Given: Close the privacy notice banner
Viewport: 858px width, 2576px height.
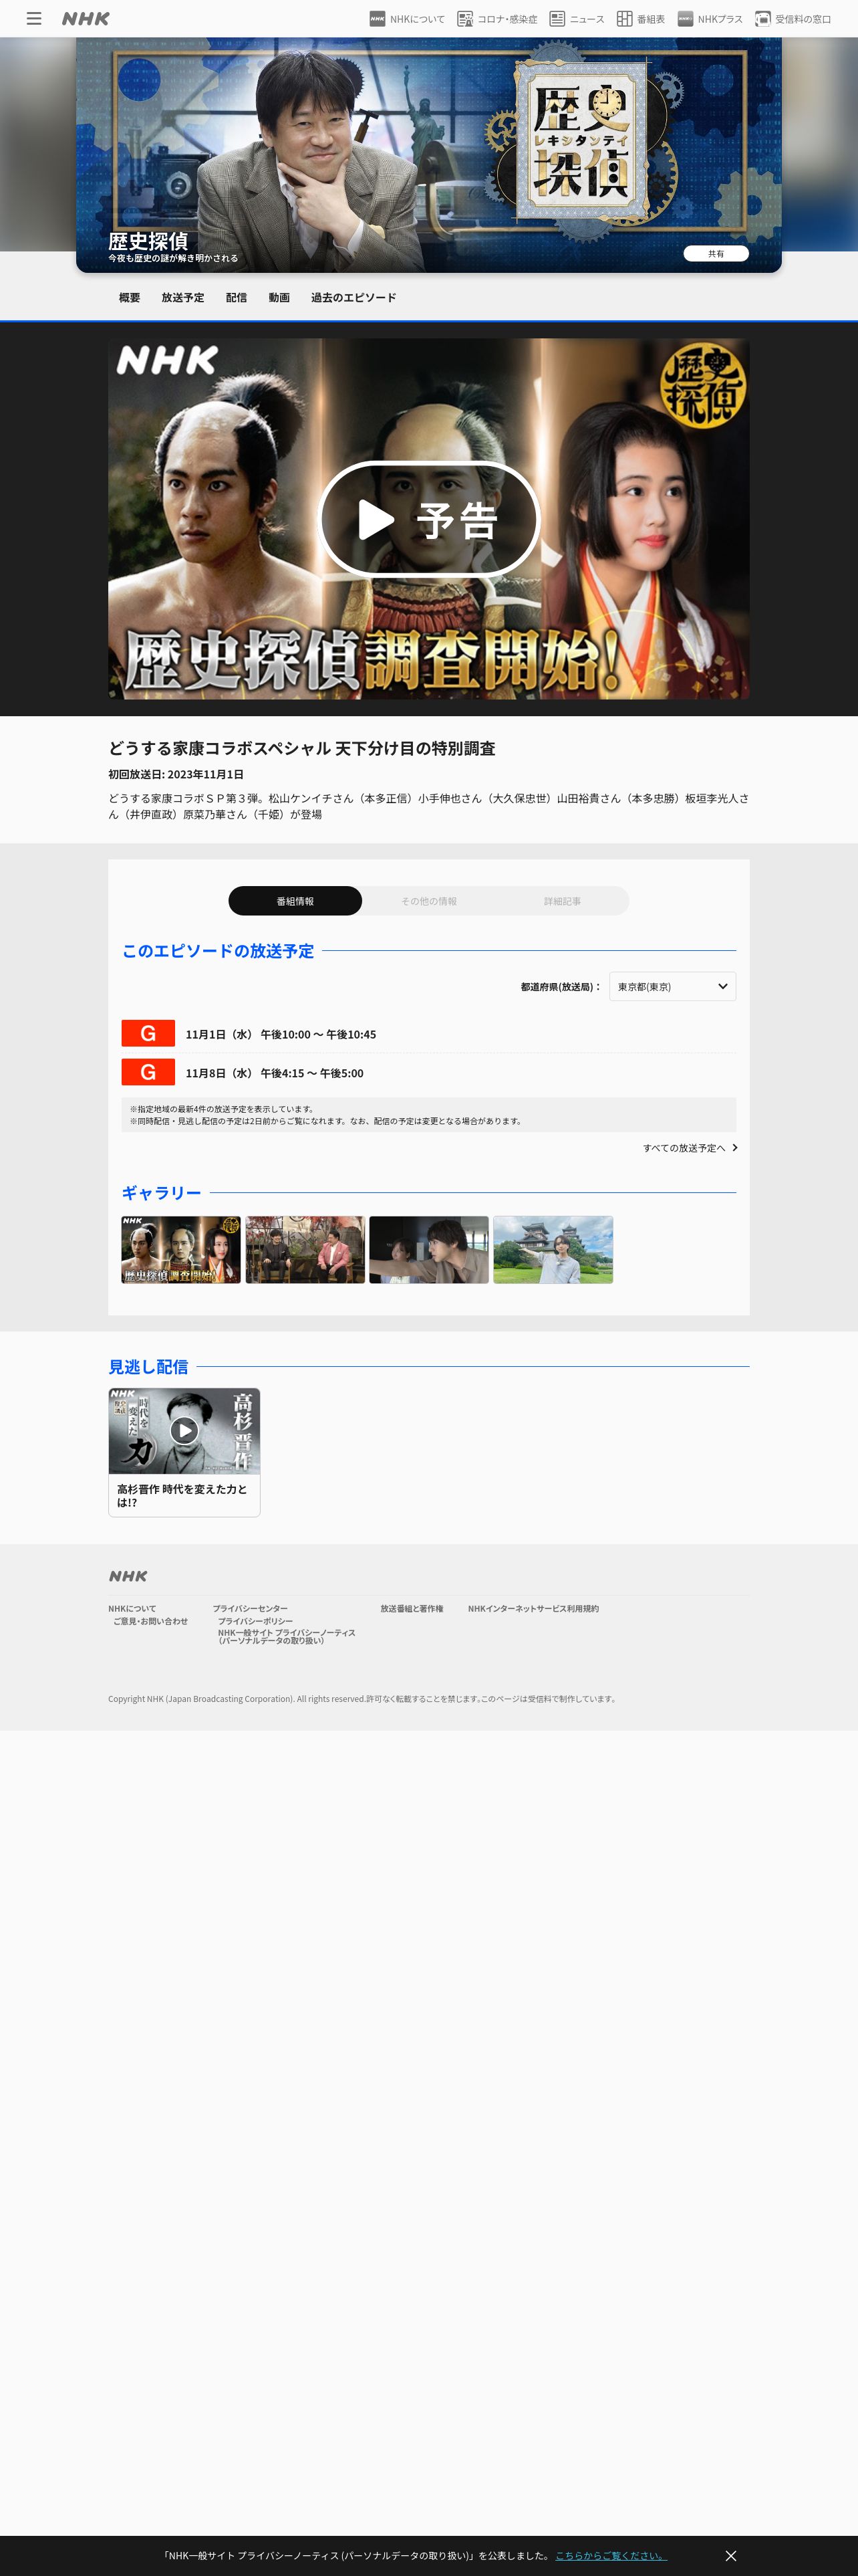Looking at the screenshot, I should 730,2555.
